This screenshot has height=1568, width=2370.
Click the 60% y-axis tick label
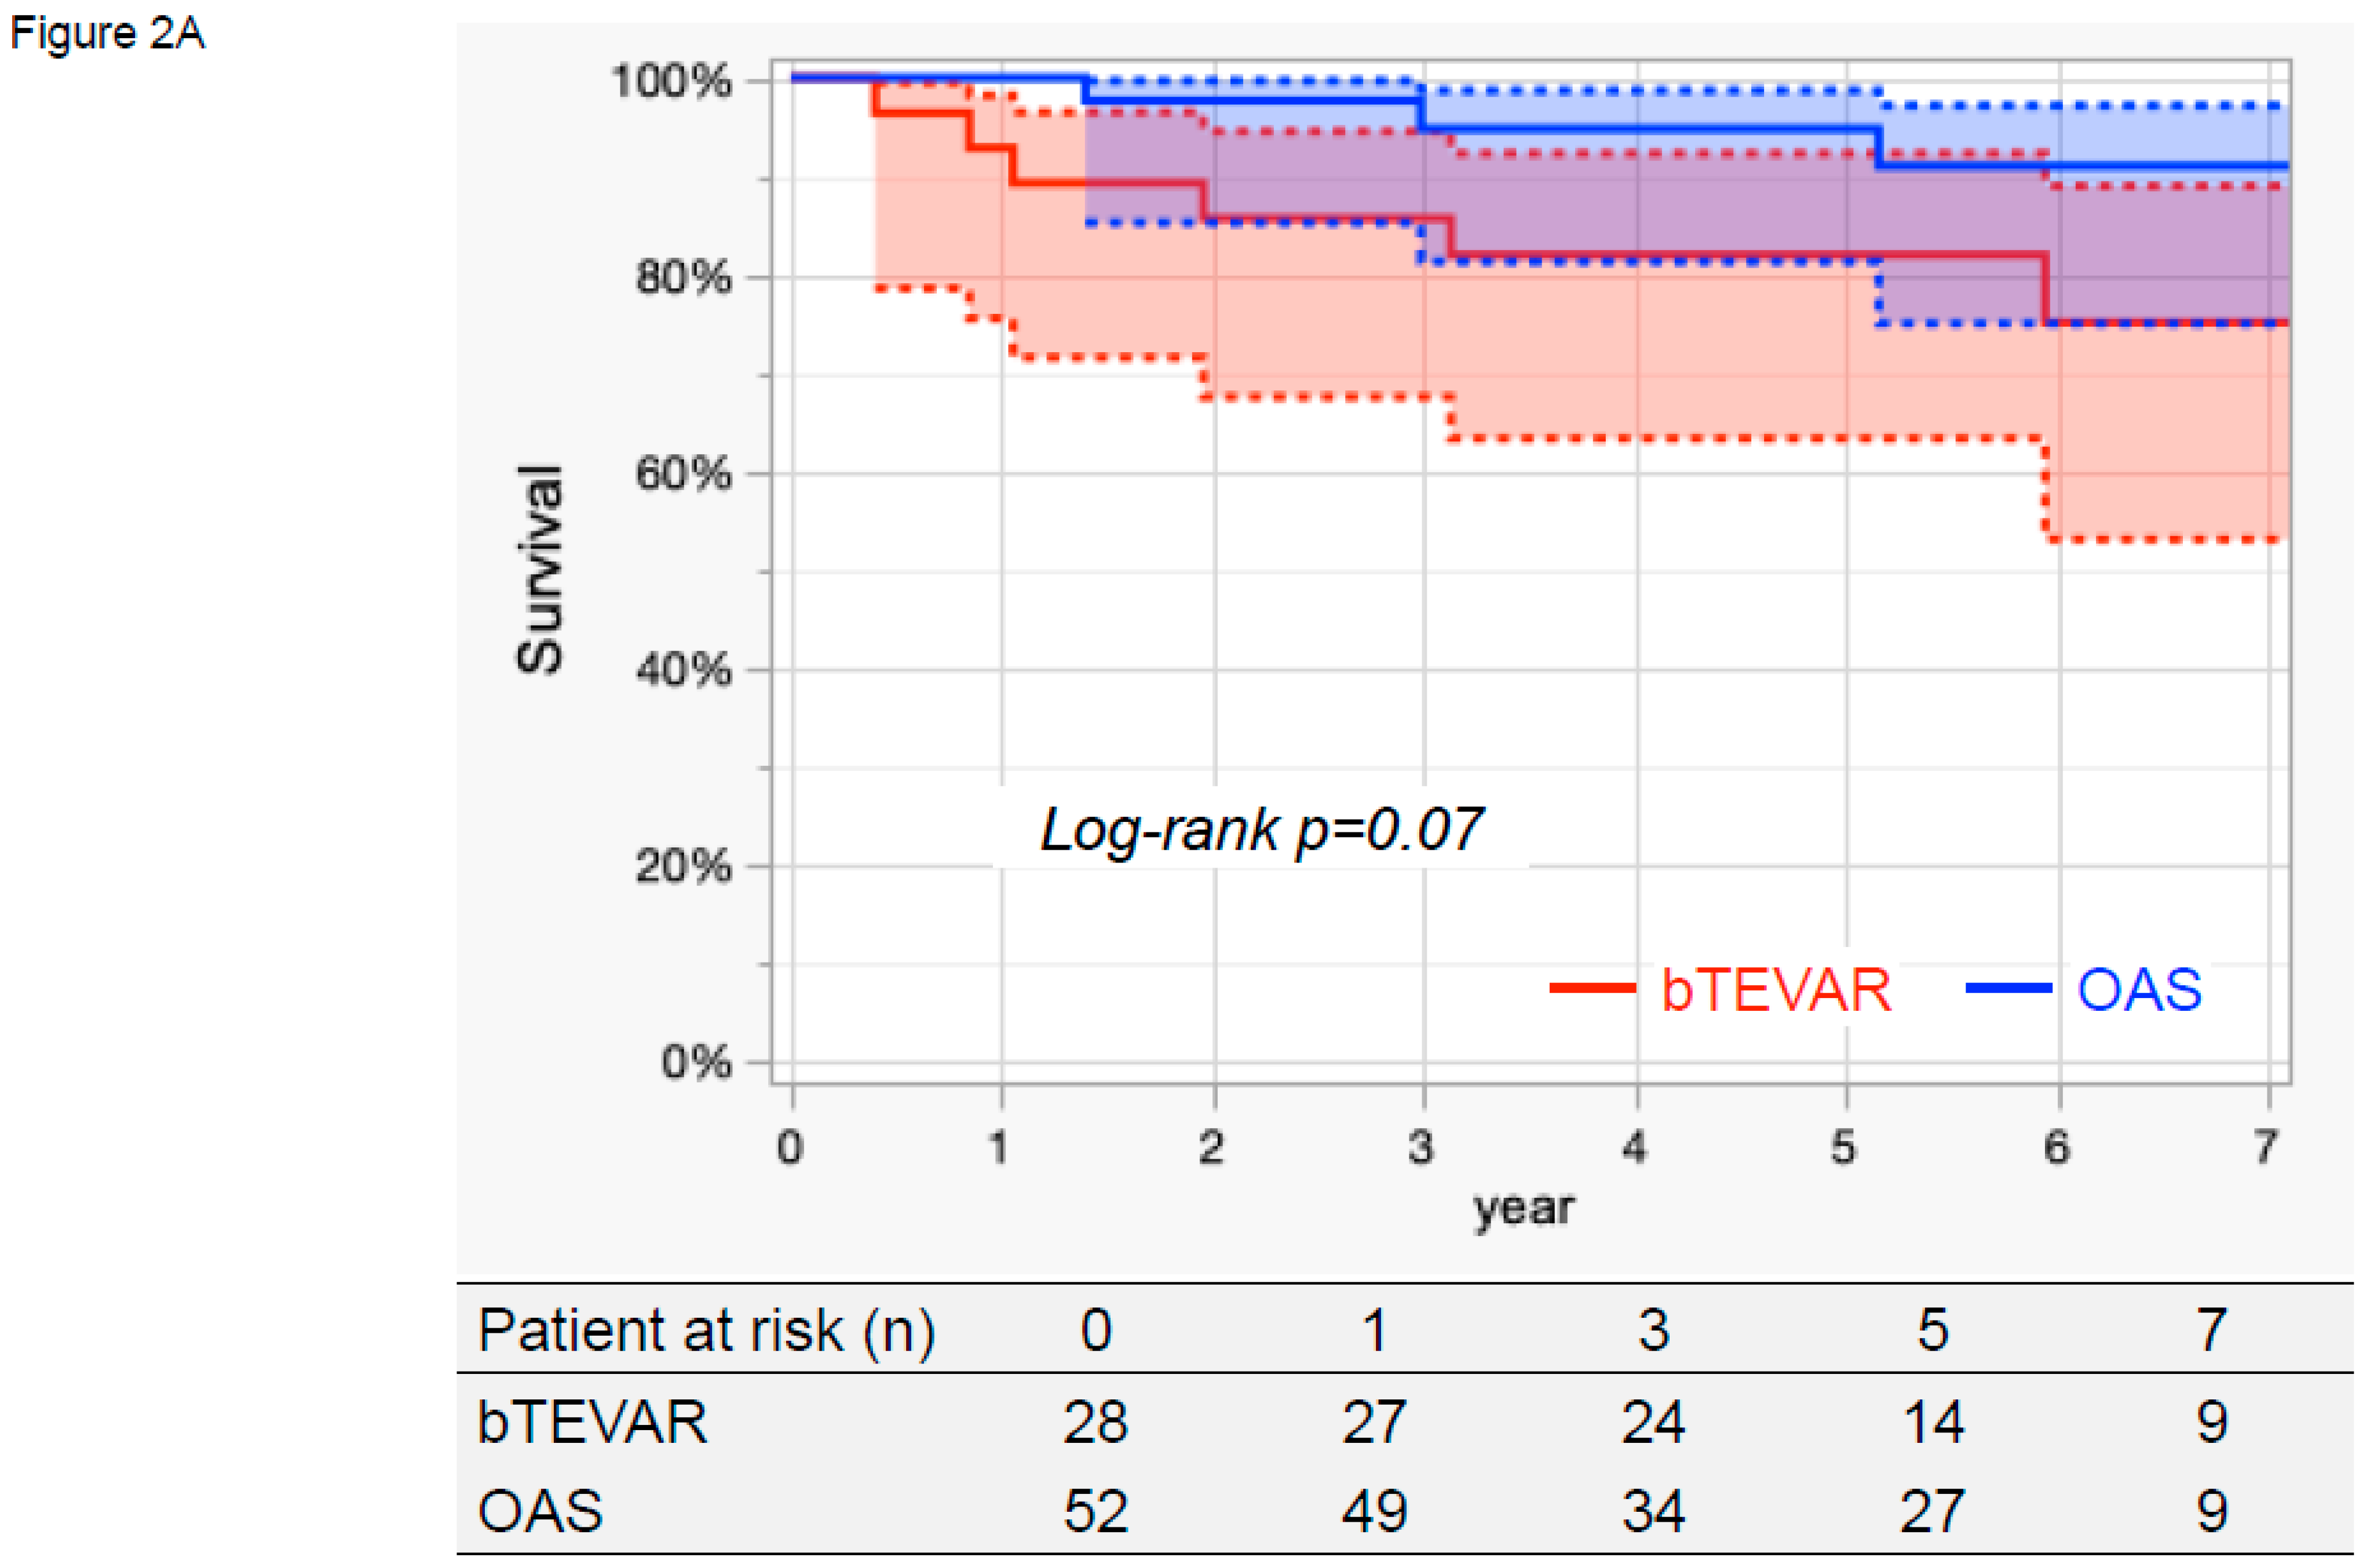click(x=684, y=473)
